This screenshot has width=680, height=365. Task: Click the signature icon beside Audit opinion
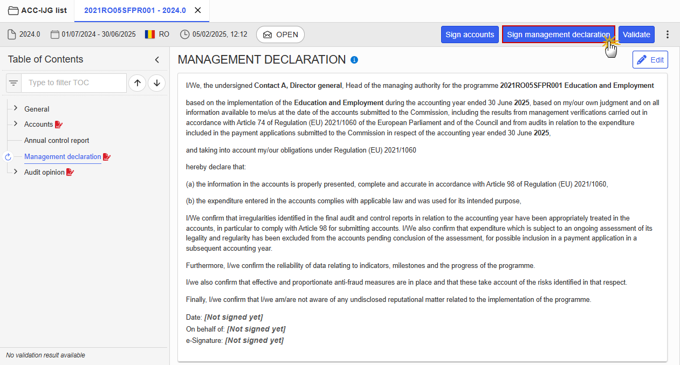(70, 173)
